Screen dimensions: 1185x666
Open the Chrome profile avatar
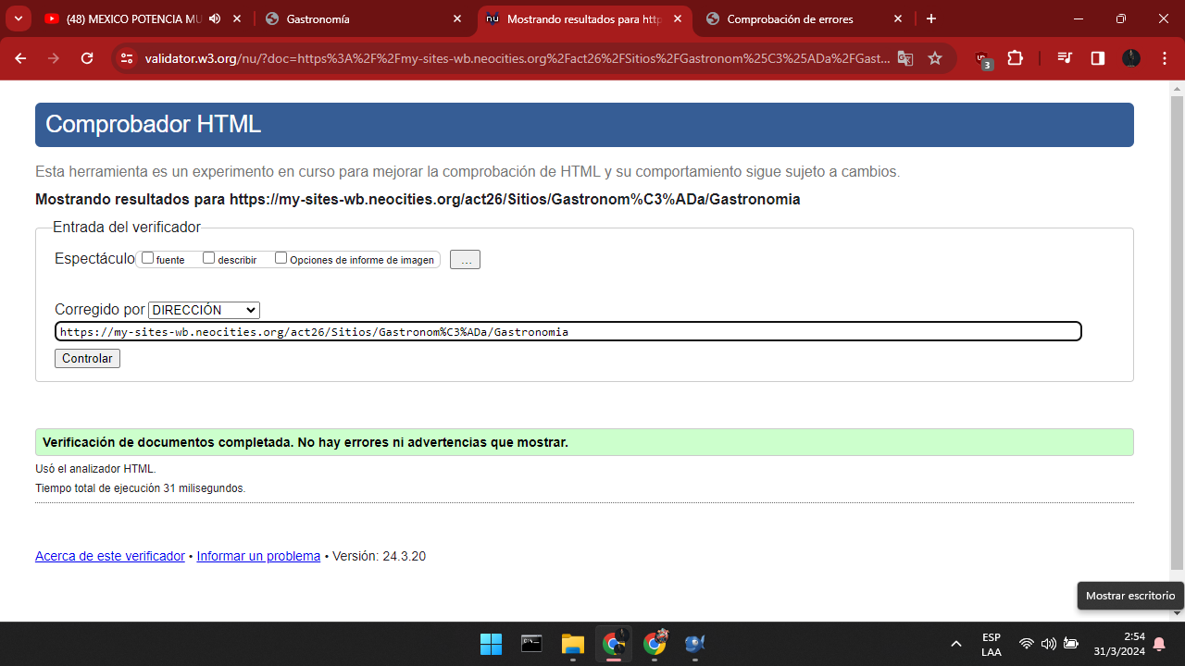point(1131,58)
